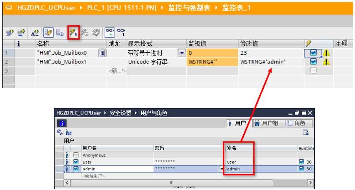Click first users-toolbar icon with arrows
Viewport: 355px width, 190px height.
click(60, 132)
